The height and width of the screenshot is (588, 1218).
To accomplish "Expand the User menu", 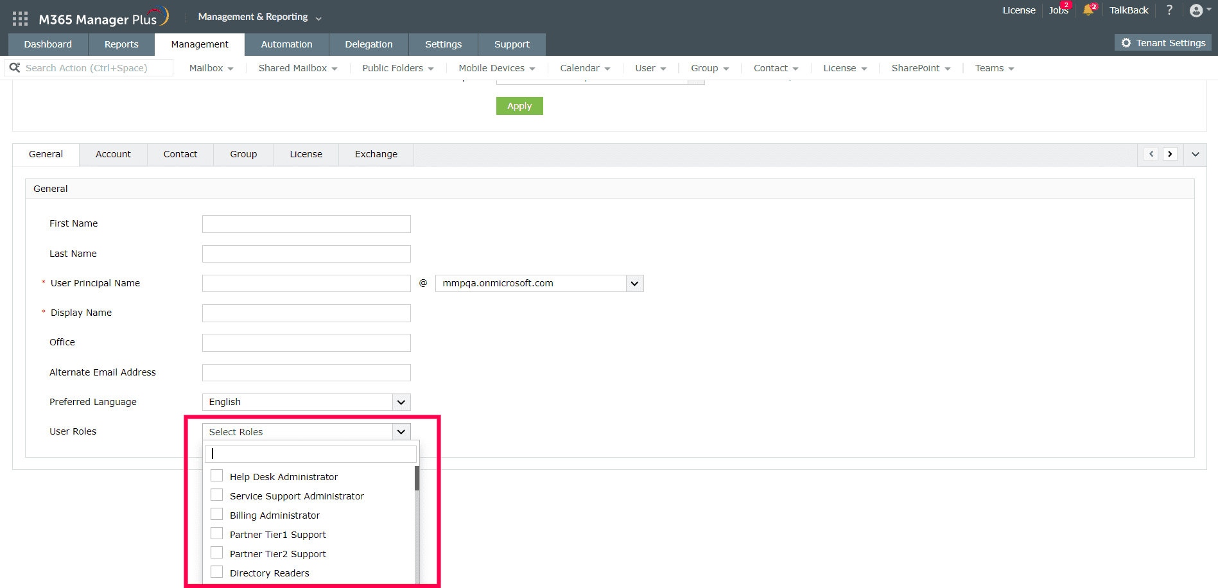I will [x=650, y=68].
